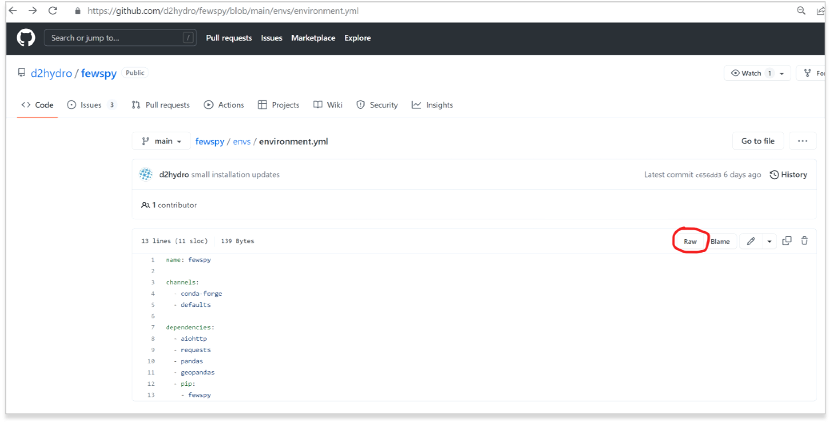Click the '- geopandas' code line

click(x=194, y=372)
